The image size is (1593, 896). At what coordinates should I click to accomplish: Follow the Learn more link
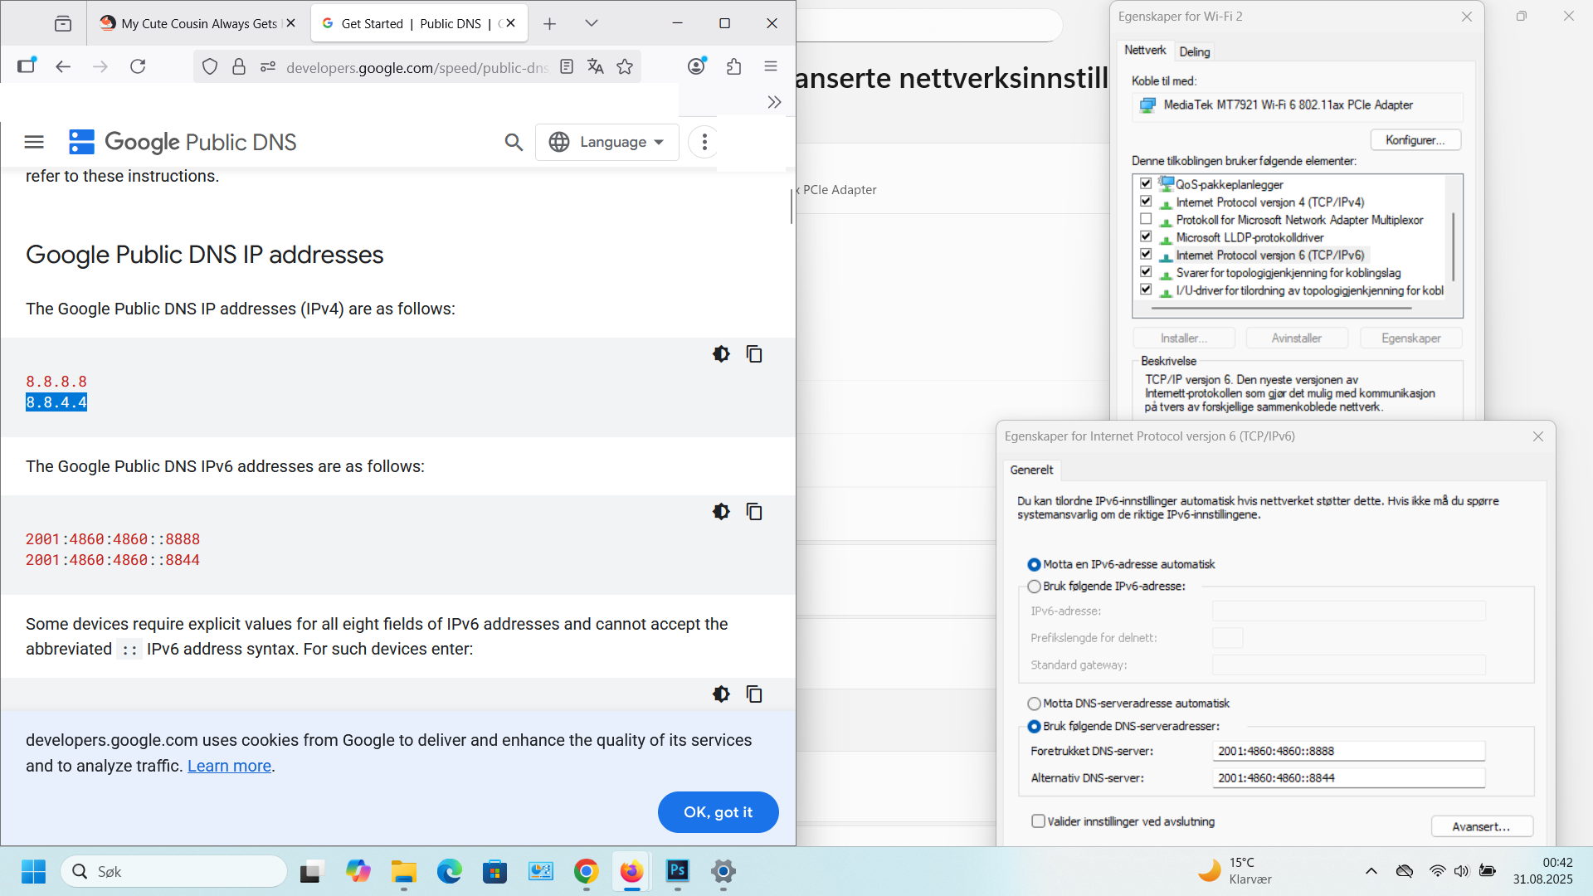click(x=229, y=766)
